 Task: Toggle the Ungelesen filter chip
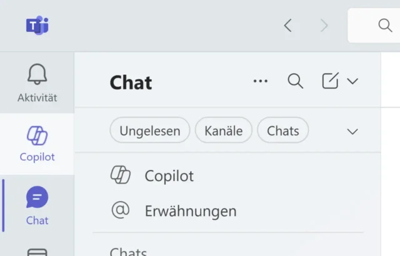pos(150,130)
